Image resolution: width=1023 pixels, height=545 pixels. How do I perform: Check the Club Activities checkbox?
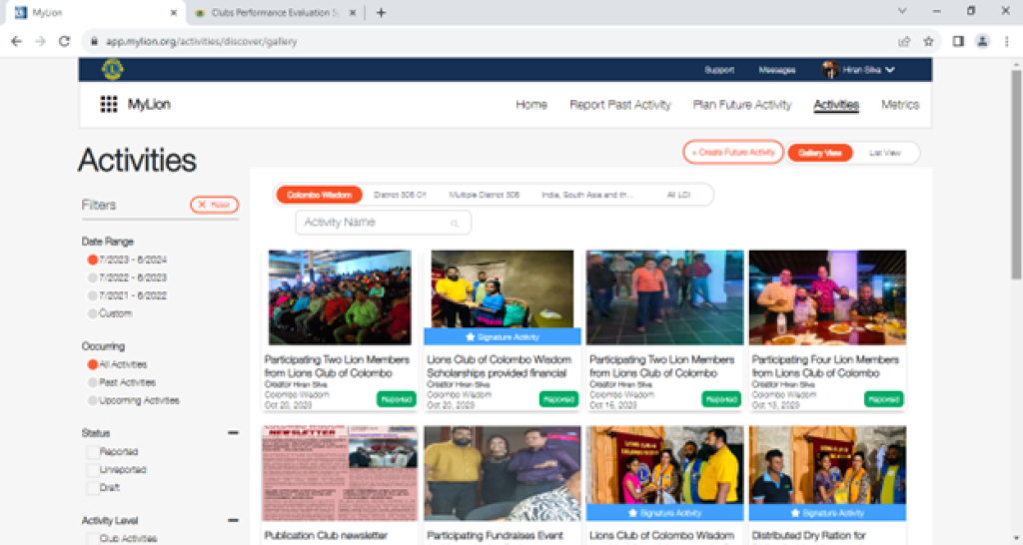pyautogui.click(x=93, y=538)
